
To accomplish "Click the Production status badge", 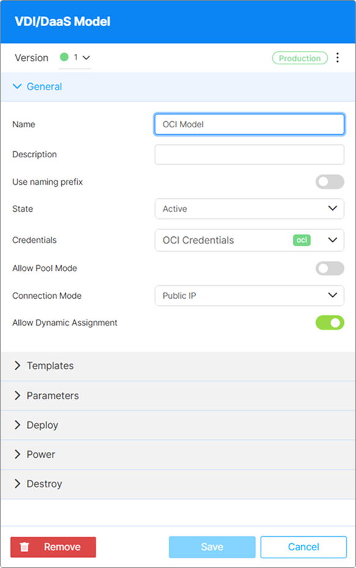I will (x=300, y=58).
